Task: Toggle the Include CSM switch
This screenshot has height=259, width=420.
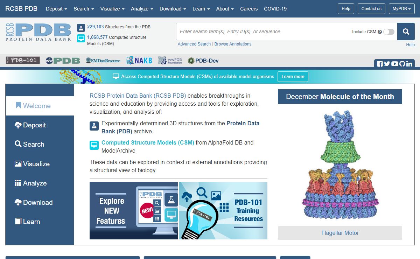Action: (x=389, y=32)
